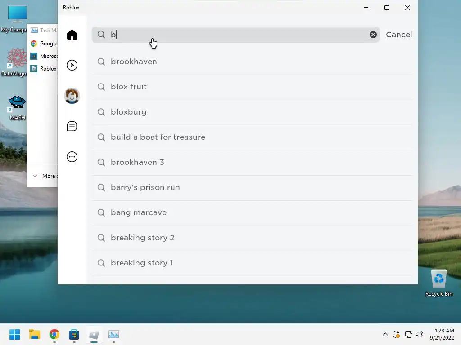Click search icon beside "bang marcave"
Screen dimensions: 461x345
[x=101, y=212]
